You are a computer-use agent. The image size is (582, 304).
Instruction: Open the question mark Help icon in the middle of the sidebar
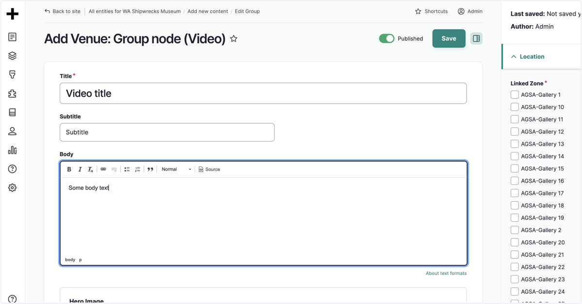point(13,169)
